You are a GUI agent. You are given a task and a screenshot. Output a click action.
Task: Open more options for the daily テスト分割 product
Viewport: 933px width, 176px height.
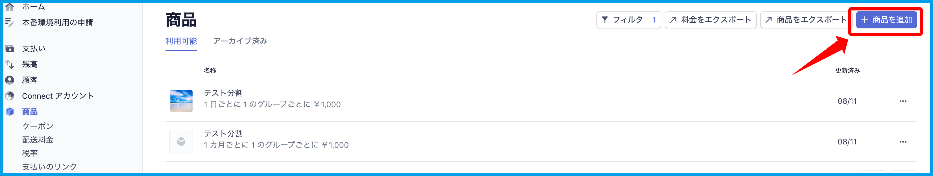coord(903,101)
